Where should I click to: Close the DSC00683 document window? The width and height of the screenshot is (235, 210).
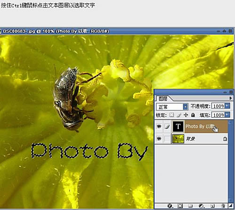[x=230, y=31]
